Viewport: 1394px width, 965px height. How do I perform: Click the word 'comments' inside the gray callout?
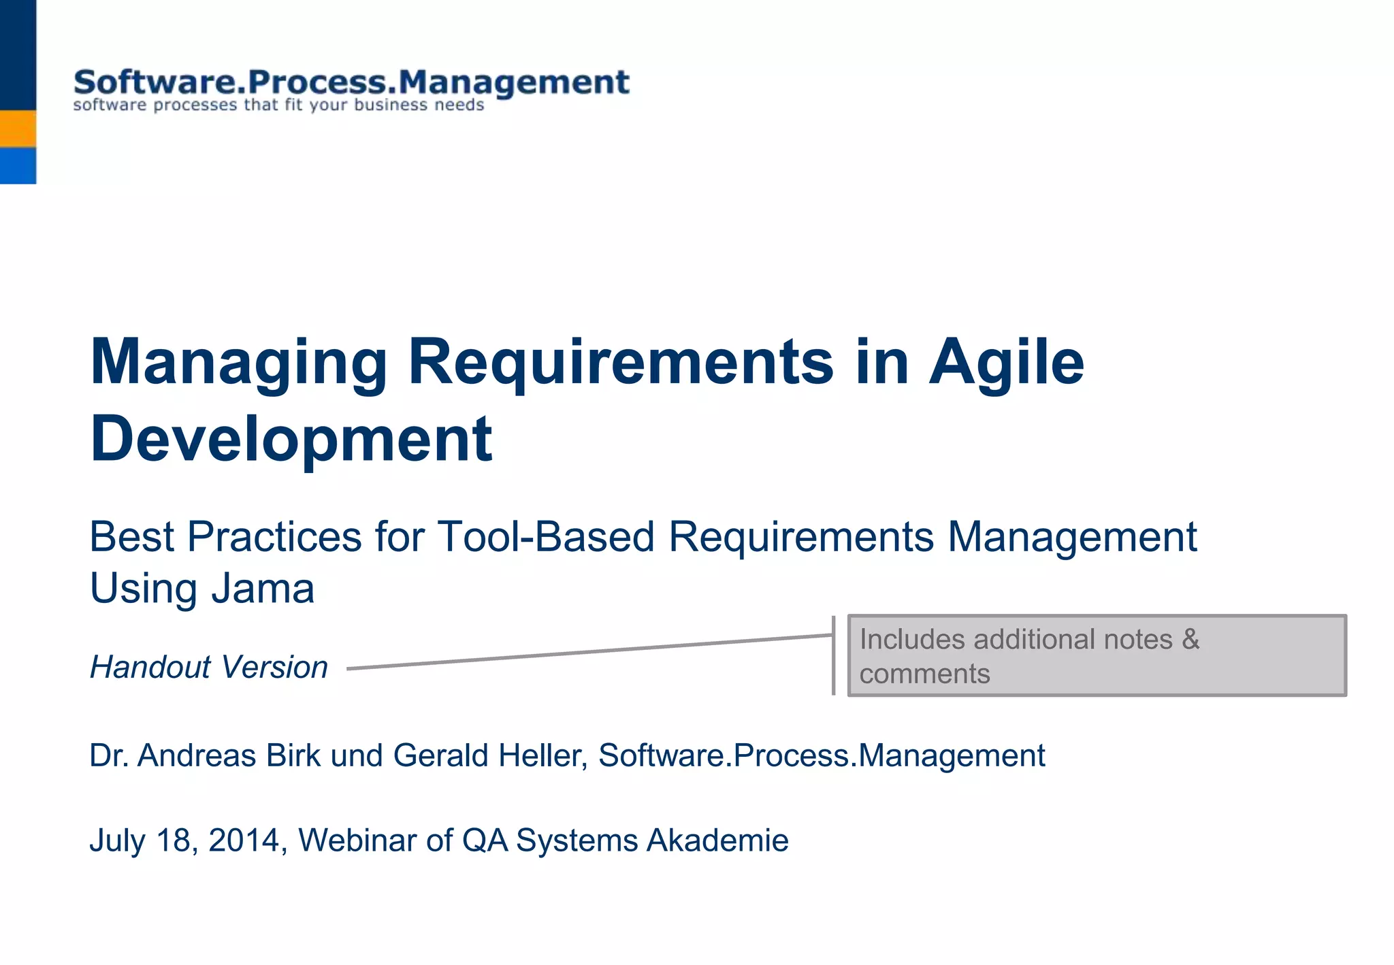pos(924,674)
